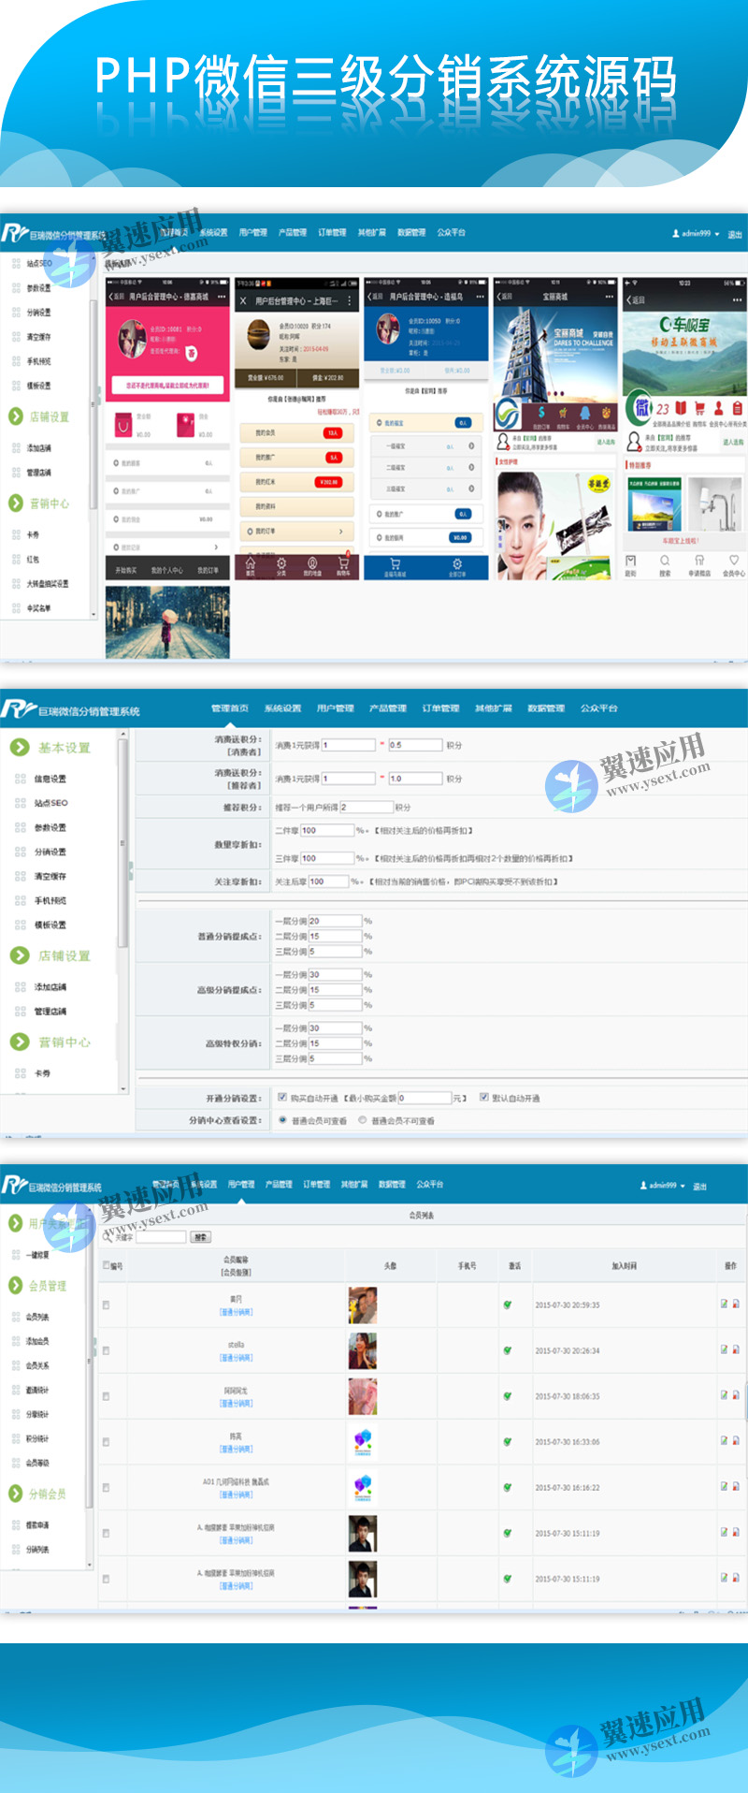Click the sidebar down arrow in the settings screenshot
This screenshot has width=748, height=1793.
[x=122, y=1088]
